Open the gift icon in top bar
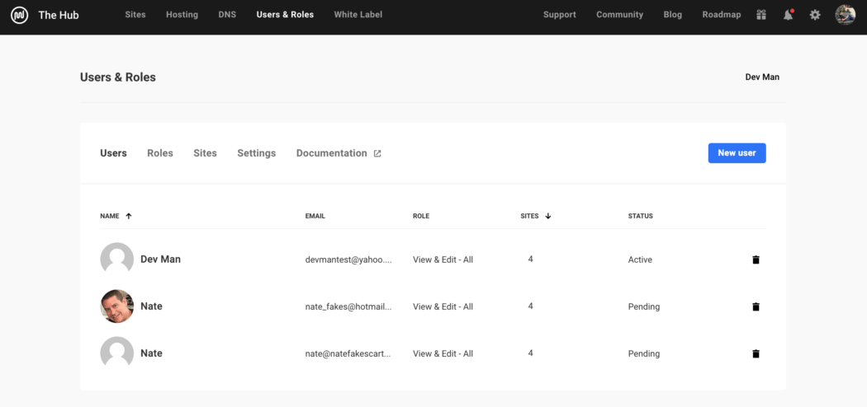 pyautogui.click(x=761, y=15)
